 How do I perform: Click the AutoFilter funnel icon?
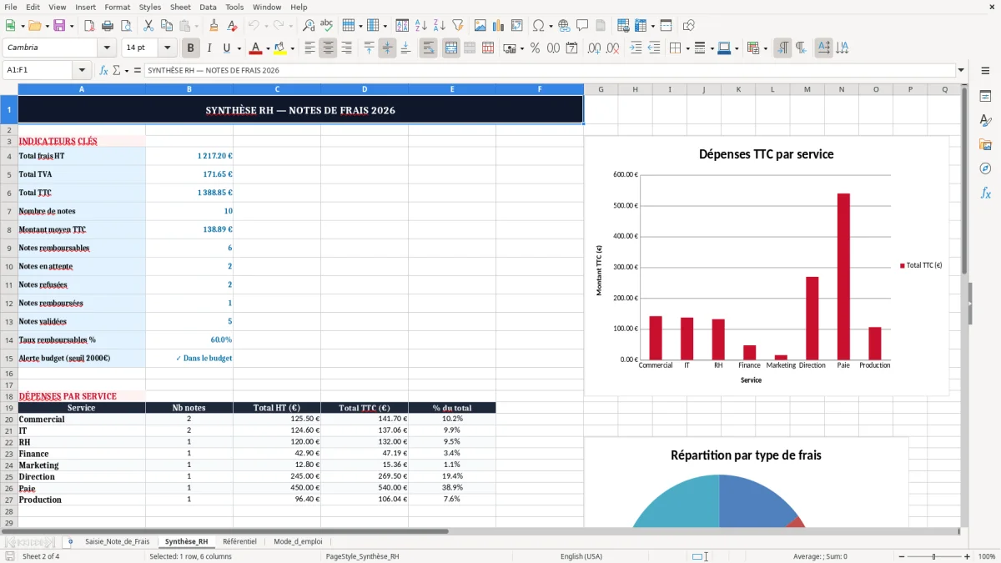tap(457, 26)
